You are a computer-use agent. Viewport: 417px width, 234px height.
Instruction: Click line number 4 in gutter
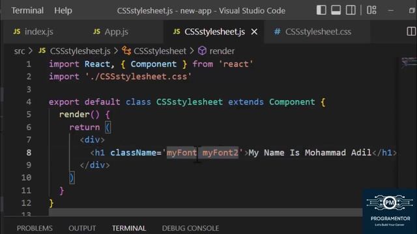point(29,102)
